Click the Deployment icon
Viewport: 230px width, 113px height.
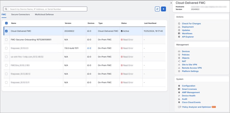point(179,27)
